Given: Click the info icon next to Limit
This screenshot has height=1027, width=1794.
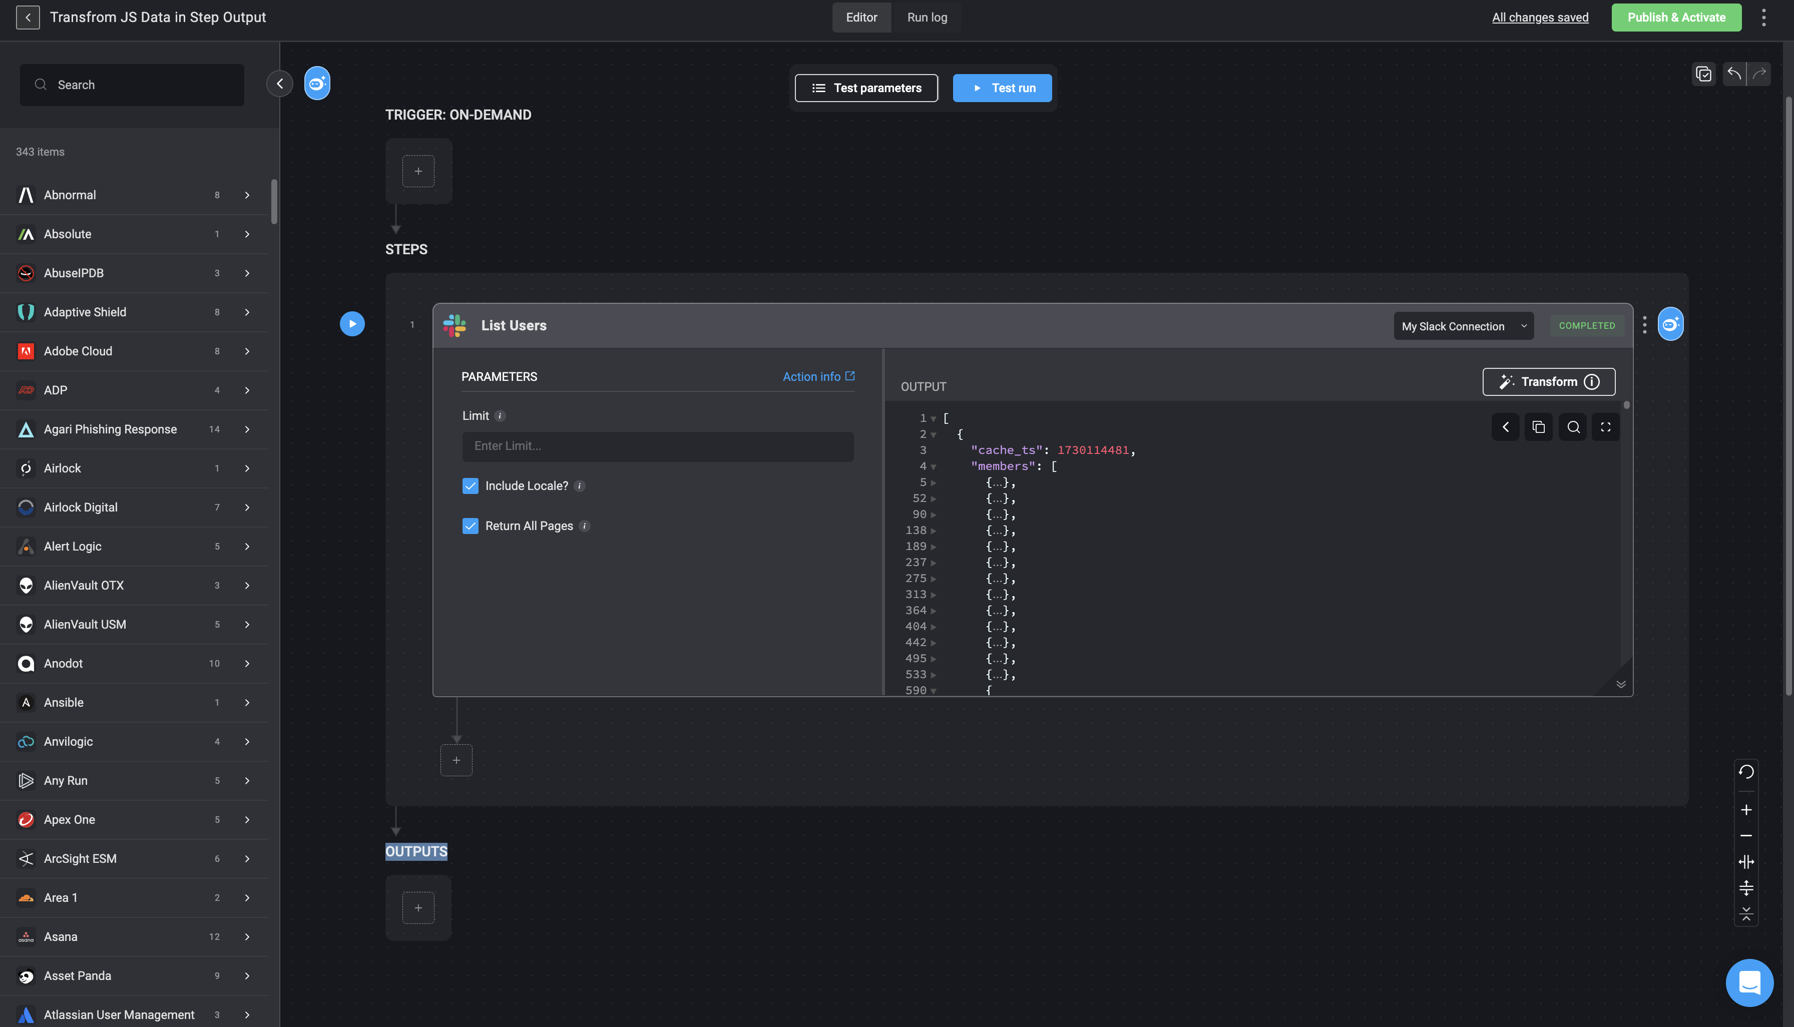Looking at the screenshot, I should click(500, 415).
